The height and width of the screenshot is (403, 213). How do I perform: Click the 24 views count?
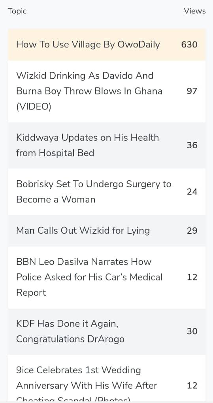[x=192, y=192]
